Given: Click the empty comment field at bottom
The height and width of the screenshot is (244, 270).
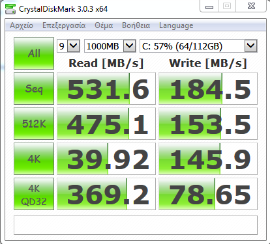Looking at the screenshot, I should [136, 225].
